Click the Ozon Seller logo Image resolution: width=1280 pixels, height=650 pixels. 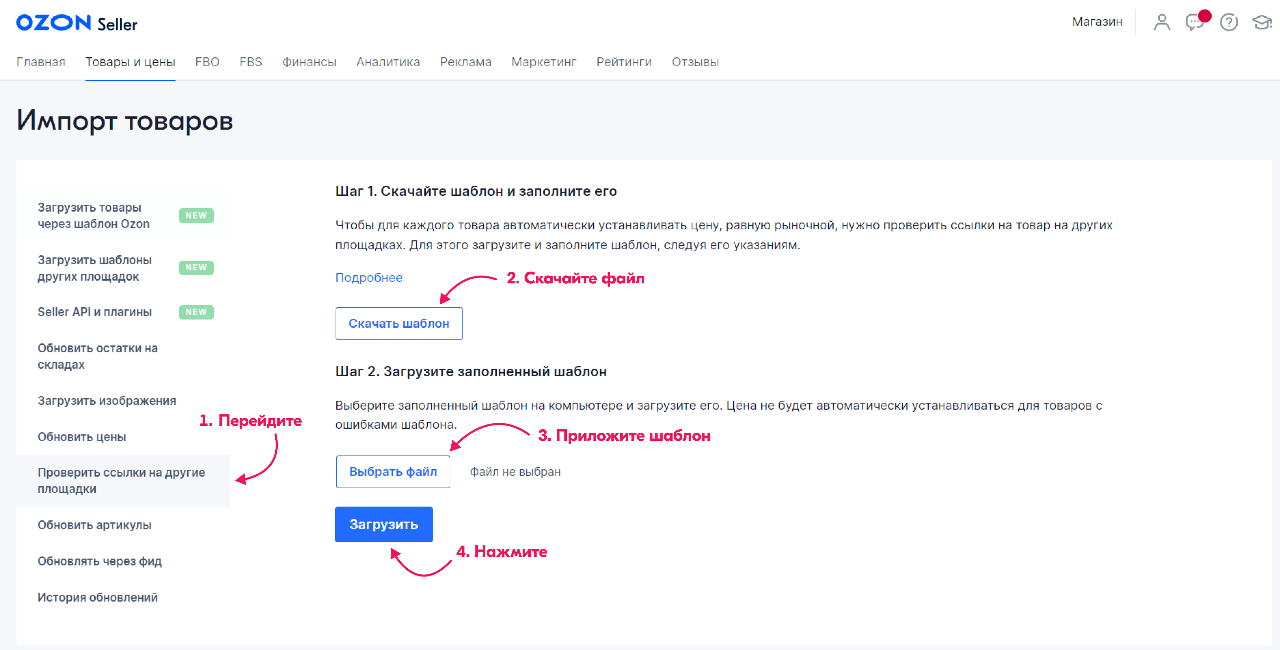tap(77, 23)
